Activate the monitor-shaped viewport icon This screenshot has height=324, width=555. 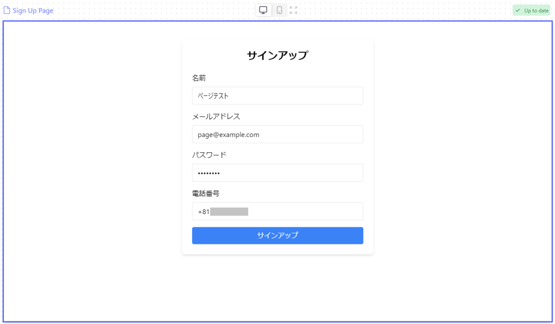click(263, 9)
